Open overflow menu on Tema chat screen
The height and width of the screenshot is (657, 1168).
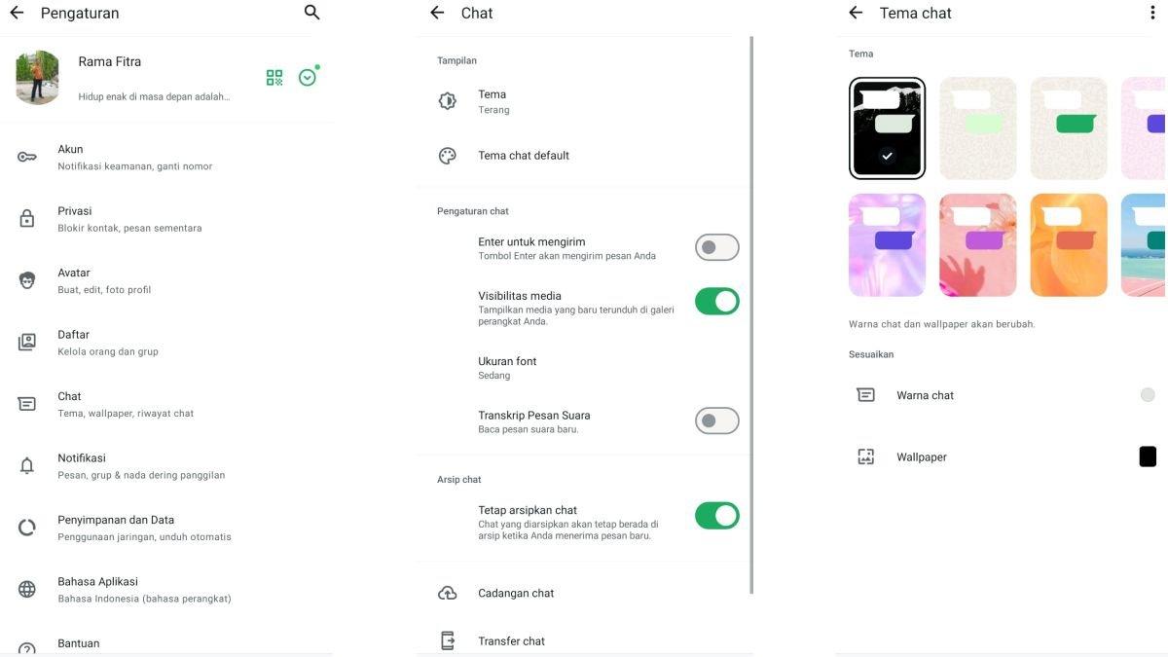[1150, 11]
